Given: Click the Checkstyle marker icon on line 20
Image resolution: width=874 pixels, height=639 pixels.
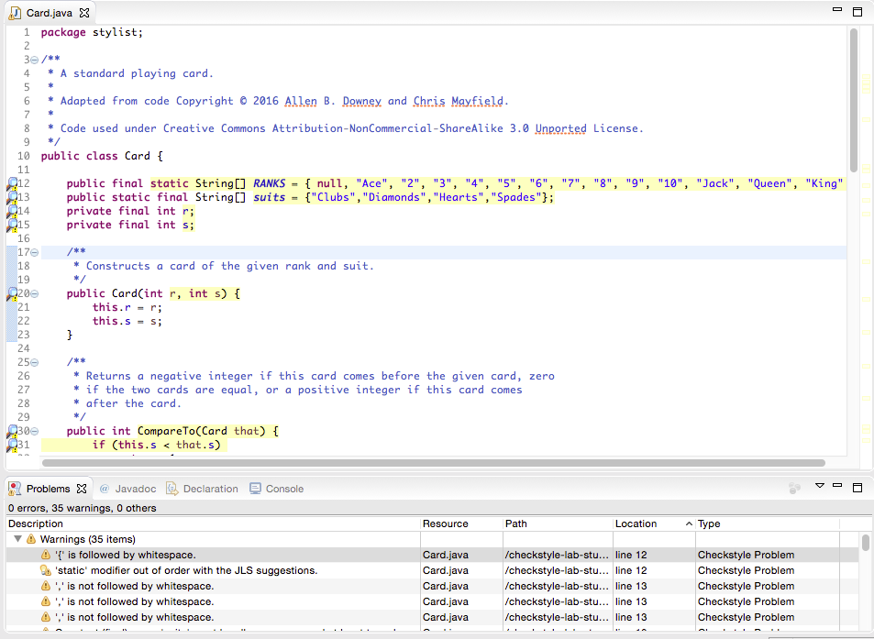Looking at the screenshot, I should [x=12, y=294].
